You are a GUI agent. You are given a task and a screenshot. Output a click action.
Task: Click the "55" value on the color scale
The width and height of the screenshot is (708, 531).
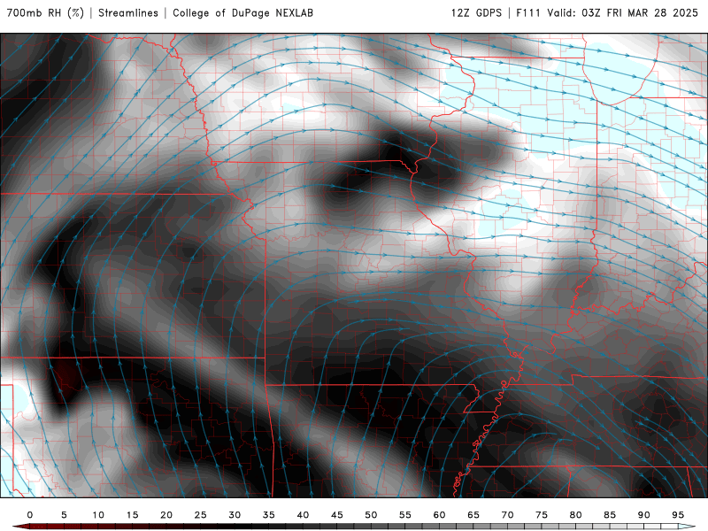[x=405, y=515]
